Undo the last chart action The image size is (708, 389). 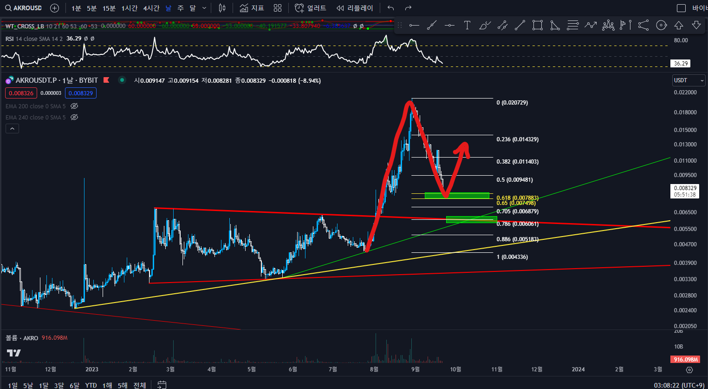pyautogui.click(x=390, y=8)
